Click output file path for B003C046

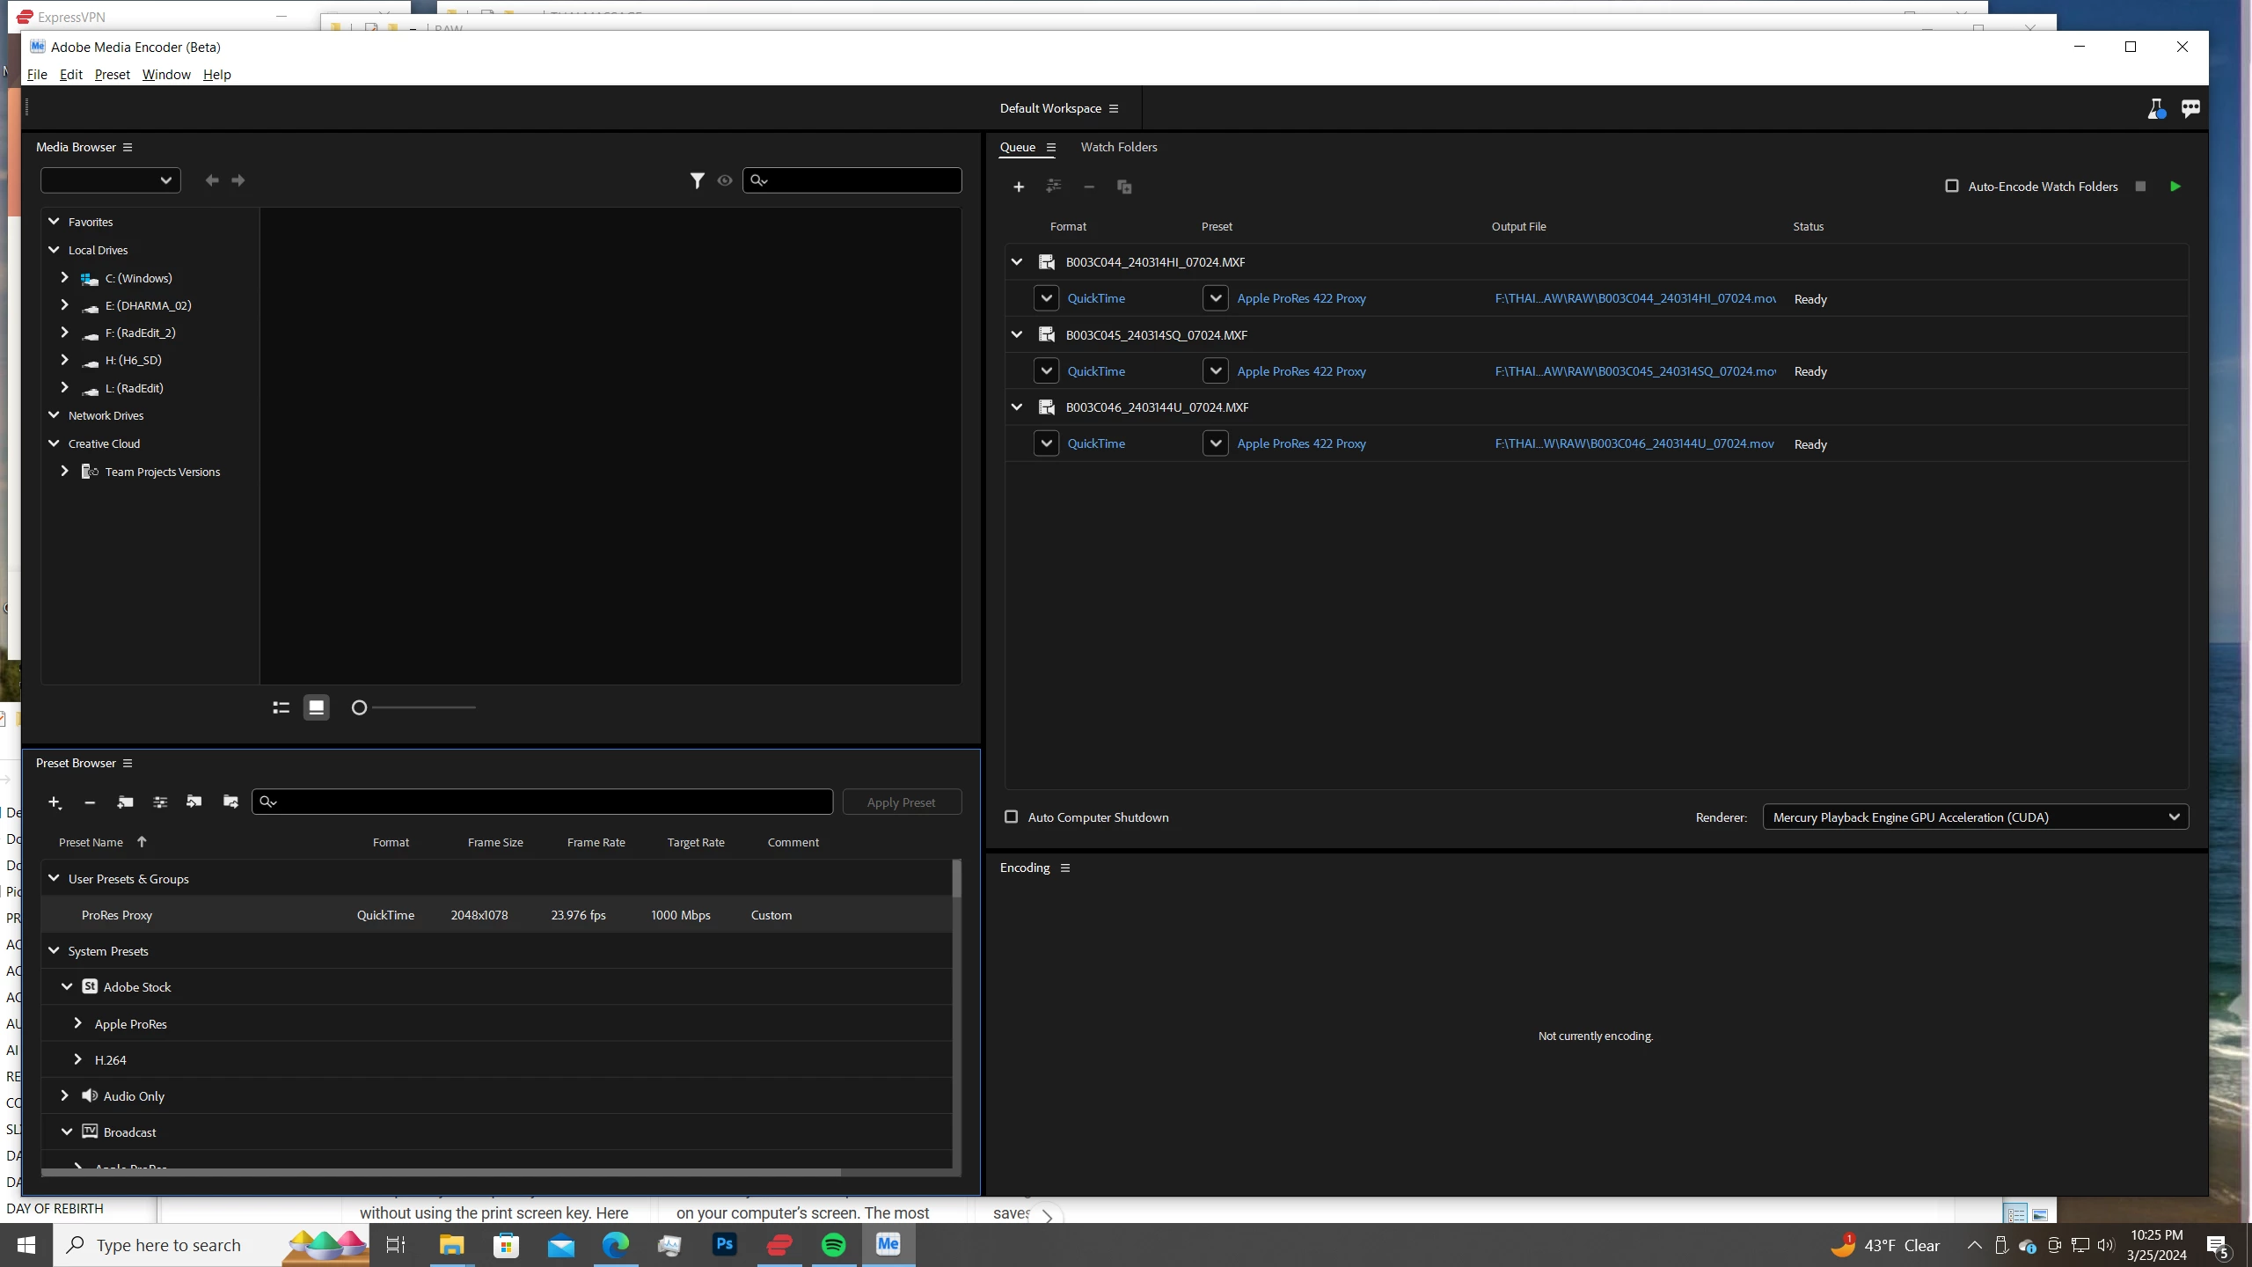(x=1634, y=443)
